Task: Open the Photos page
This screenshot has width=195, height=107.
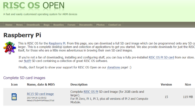Action: click(x=100, y=25)
